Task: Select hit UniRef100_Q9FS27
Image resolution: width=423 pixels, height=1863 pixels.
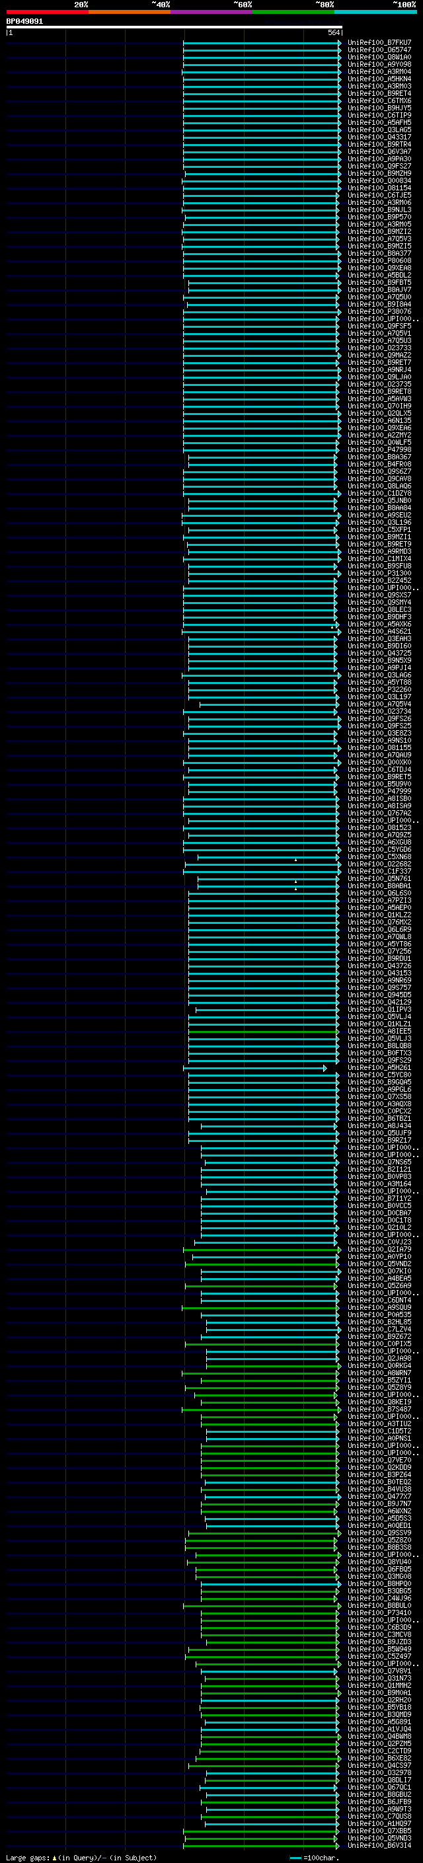Action: [379, 167]
